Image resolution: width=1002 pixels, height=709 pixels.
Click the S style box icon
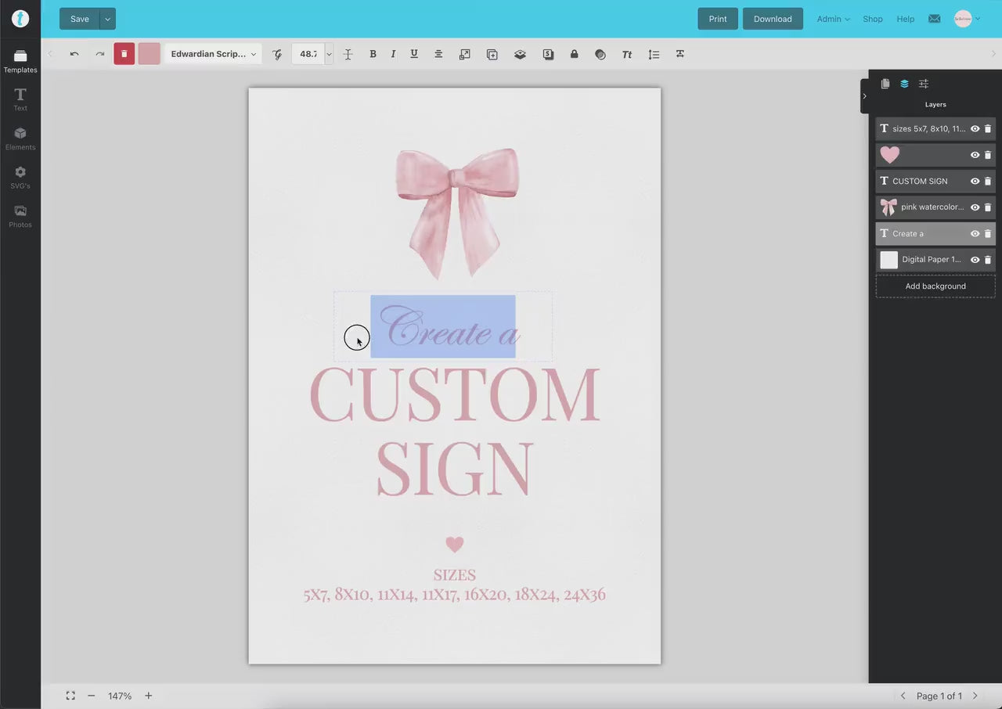click(548, 54)
